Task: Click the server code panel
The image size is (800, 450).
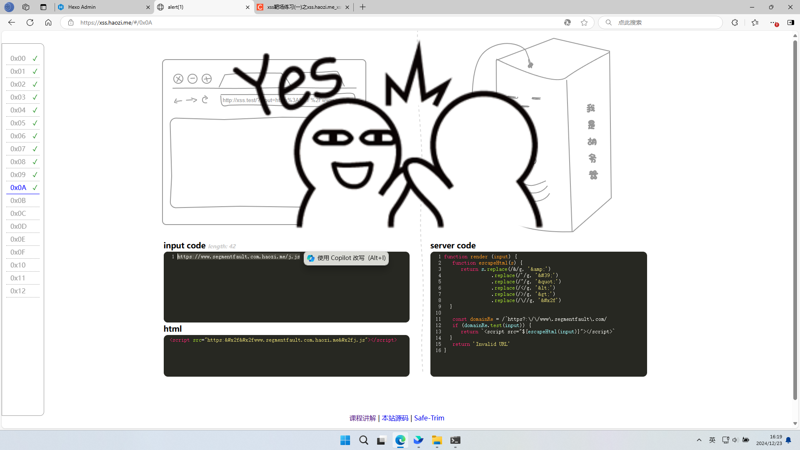Action: (539, 314)
